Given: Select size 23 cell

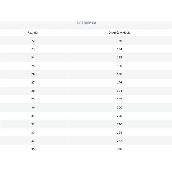Looking at the screenshot, I should (x=33, y=49).
